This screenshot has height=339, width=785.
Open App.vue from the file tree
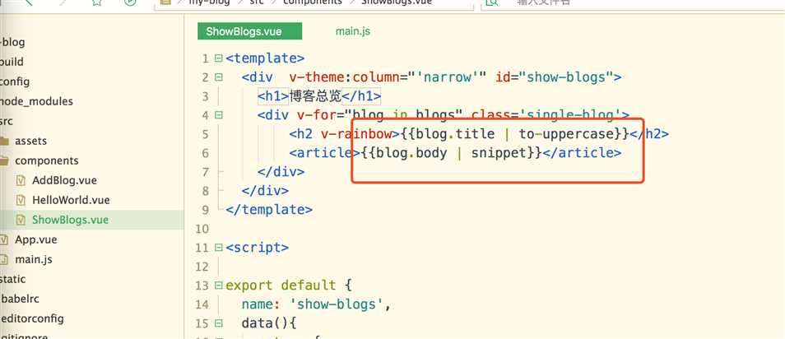pyautogui.click(x=36, y=239)
